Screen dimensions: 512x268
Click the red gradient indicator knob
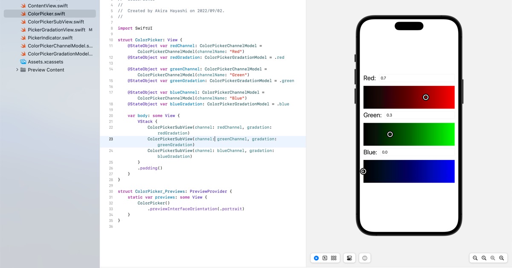pos(426,97)
